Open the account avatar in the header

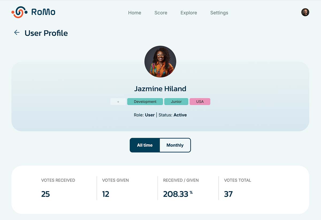pyautogui.click(x=305, y=12)
